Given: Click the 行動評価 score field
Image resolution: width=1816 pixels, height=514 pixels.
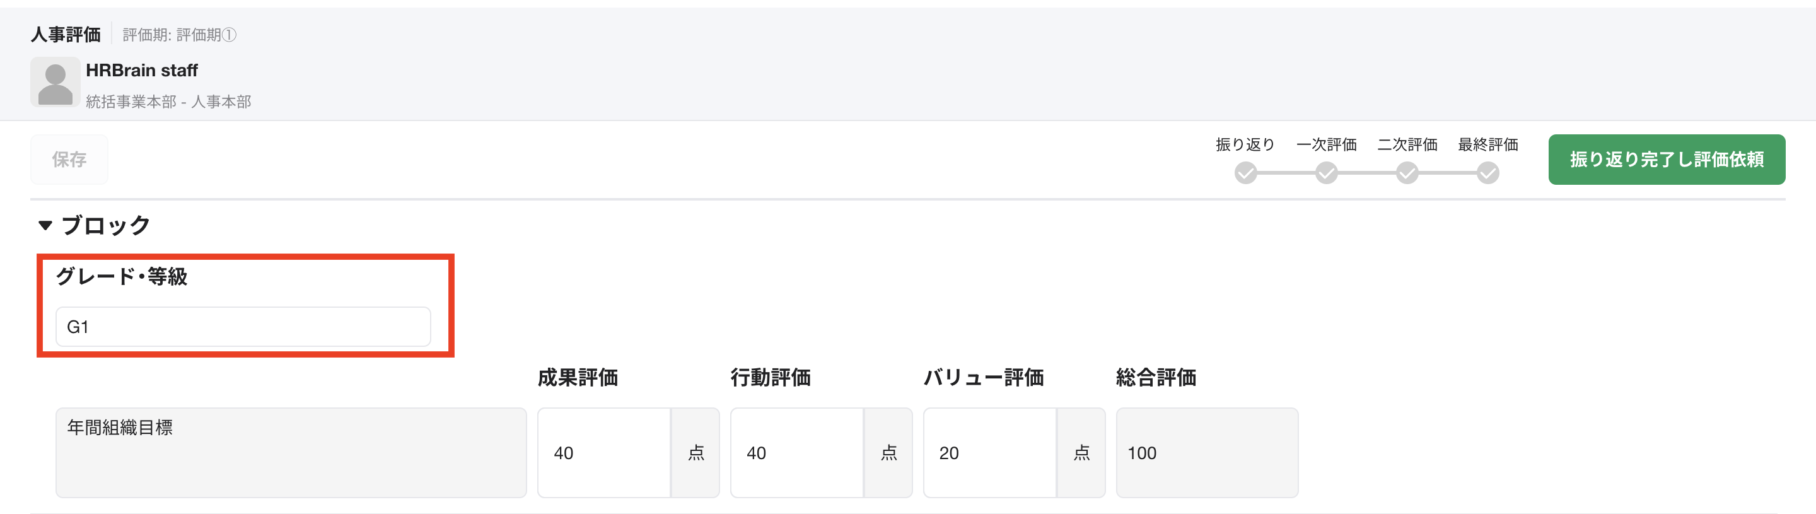Looking at the screenshot, I should coord(796,453).
